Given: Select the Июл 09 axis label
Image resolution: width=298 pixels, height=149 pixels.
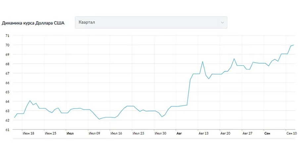Looking at the screenshot, I should point(94,134).
